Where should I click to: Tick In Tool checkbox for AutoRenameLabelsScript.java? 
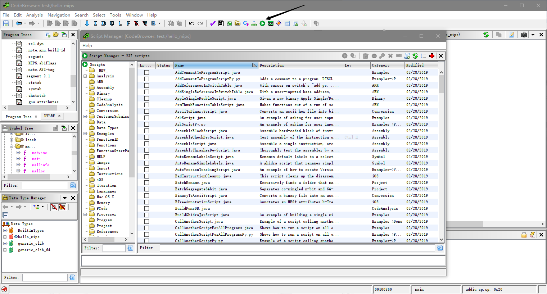click(x=146, y=157)
